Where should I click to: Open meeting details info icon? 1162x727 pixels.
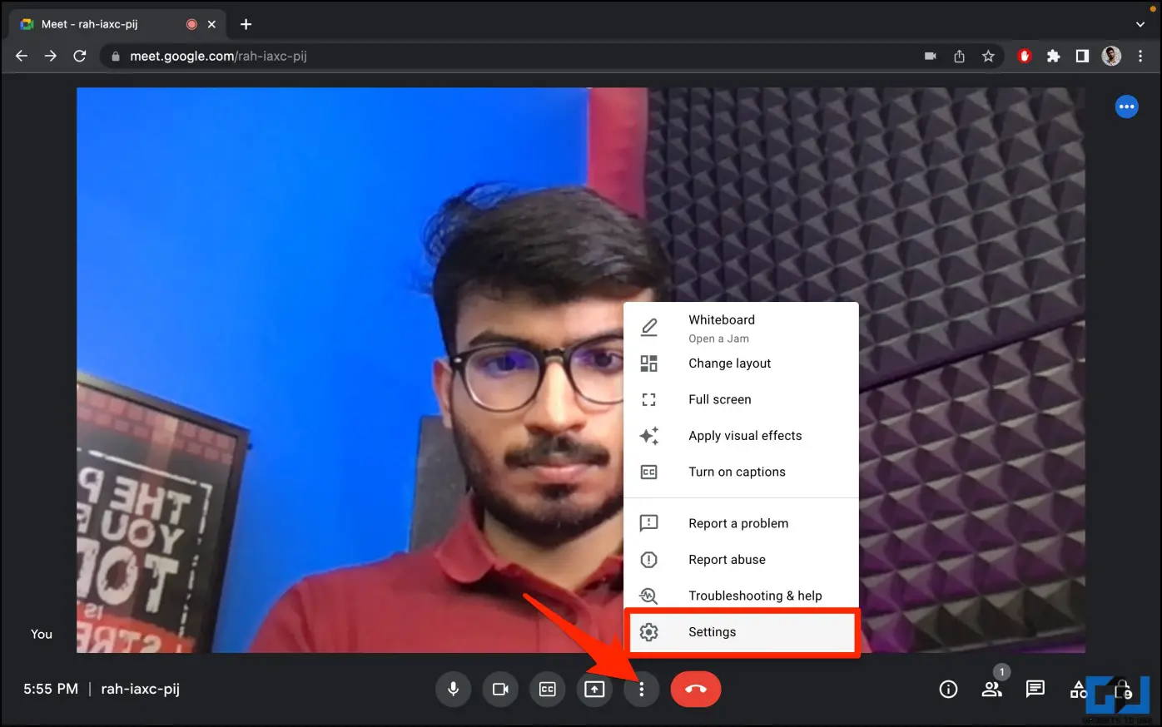tap(948, 689)
